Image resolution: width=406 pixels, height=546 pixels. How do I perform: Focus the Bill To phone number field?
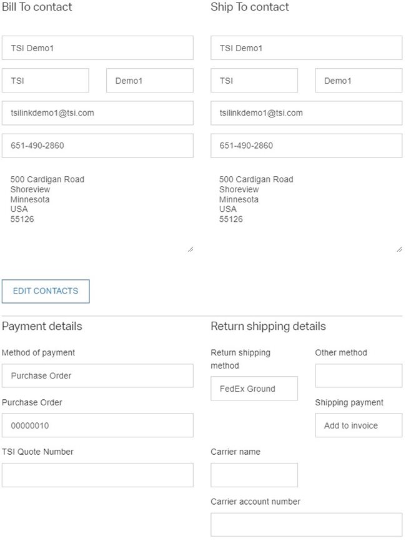(x=97, y=146)
